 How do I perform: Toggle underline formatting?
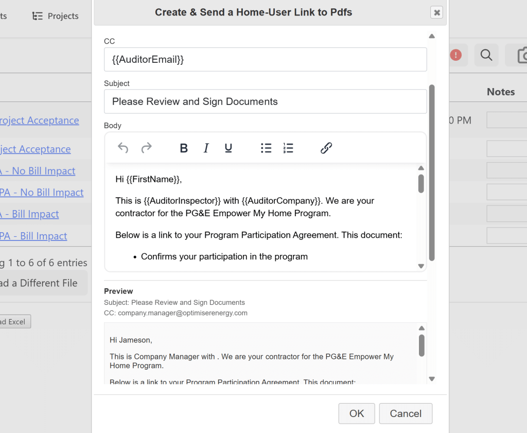click(228, 148)
